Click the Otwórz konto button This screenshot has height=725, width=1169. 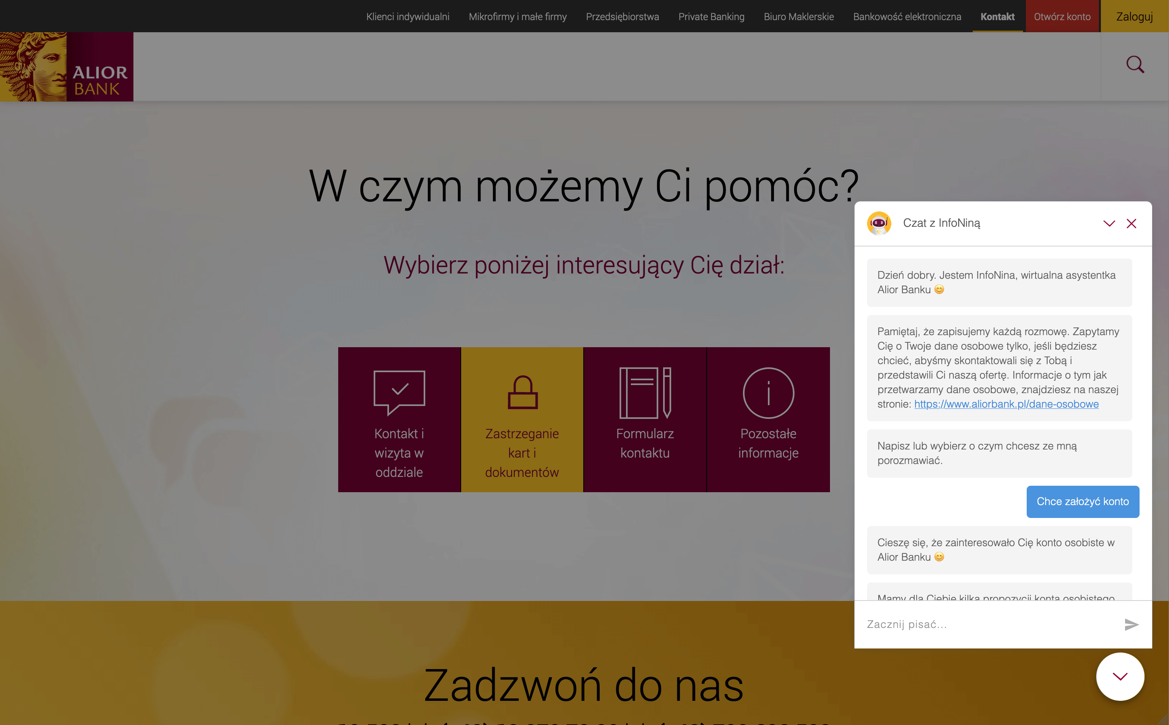coord(1062,17)
